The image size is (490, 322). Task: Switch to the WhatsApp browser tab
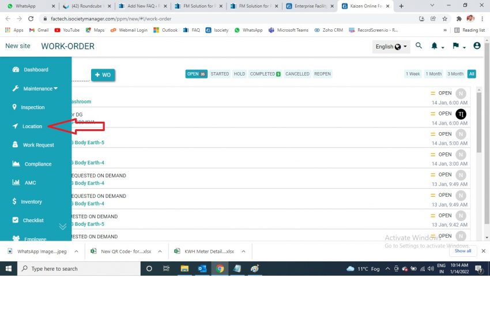pyautogui.click(x=31, y=6)
